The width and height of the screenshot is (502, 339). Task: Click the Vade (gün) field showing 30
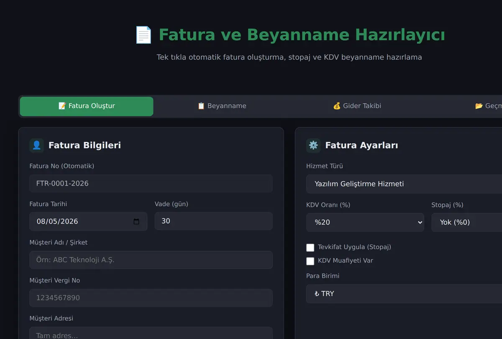coord(214,221)
